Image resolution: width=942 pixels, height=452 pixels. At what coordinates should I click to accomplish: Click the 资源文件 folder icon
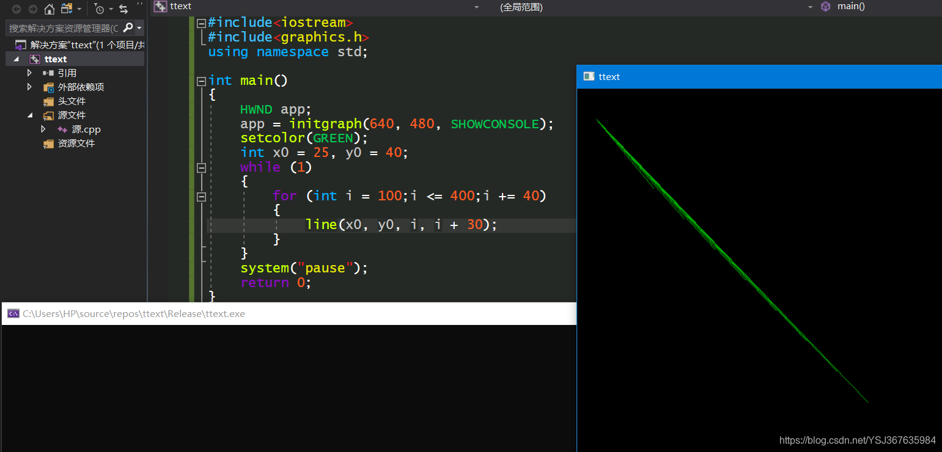(x=48, y=144)
